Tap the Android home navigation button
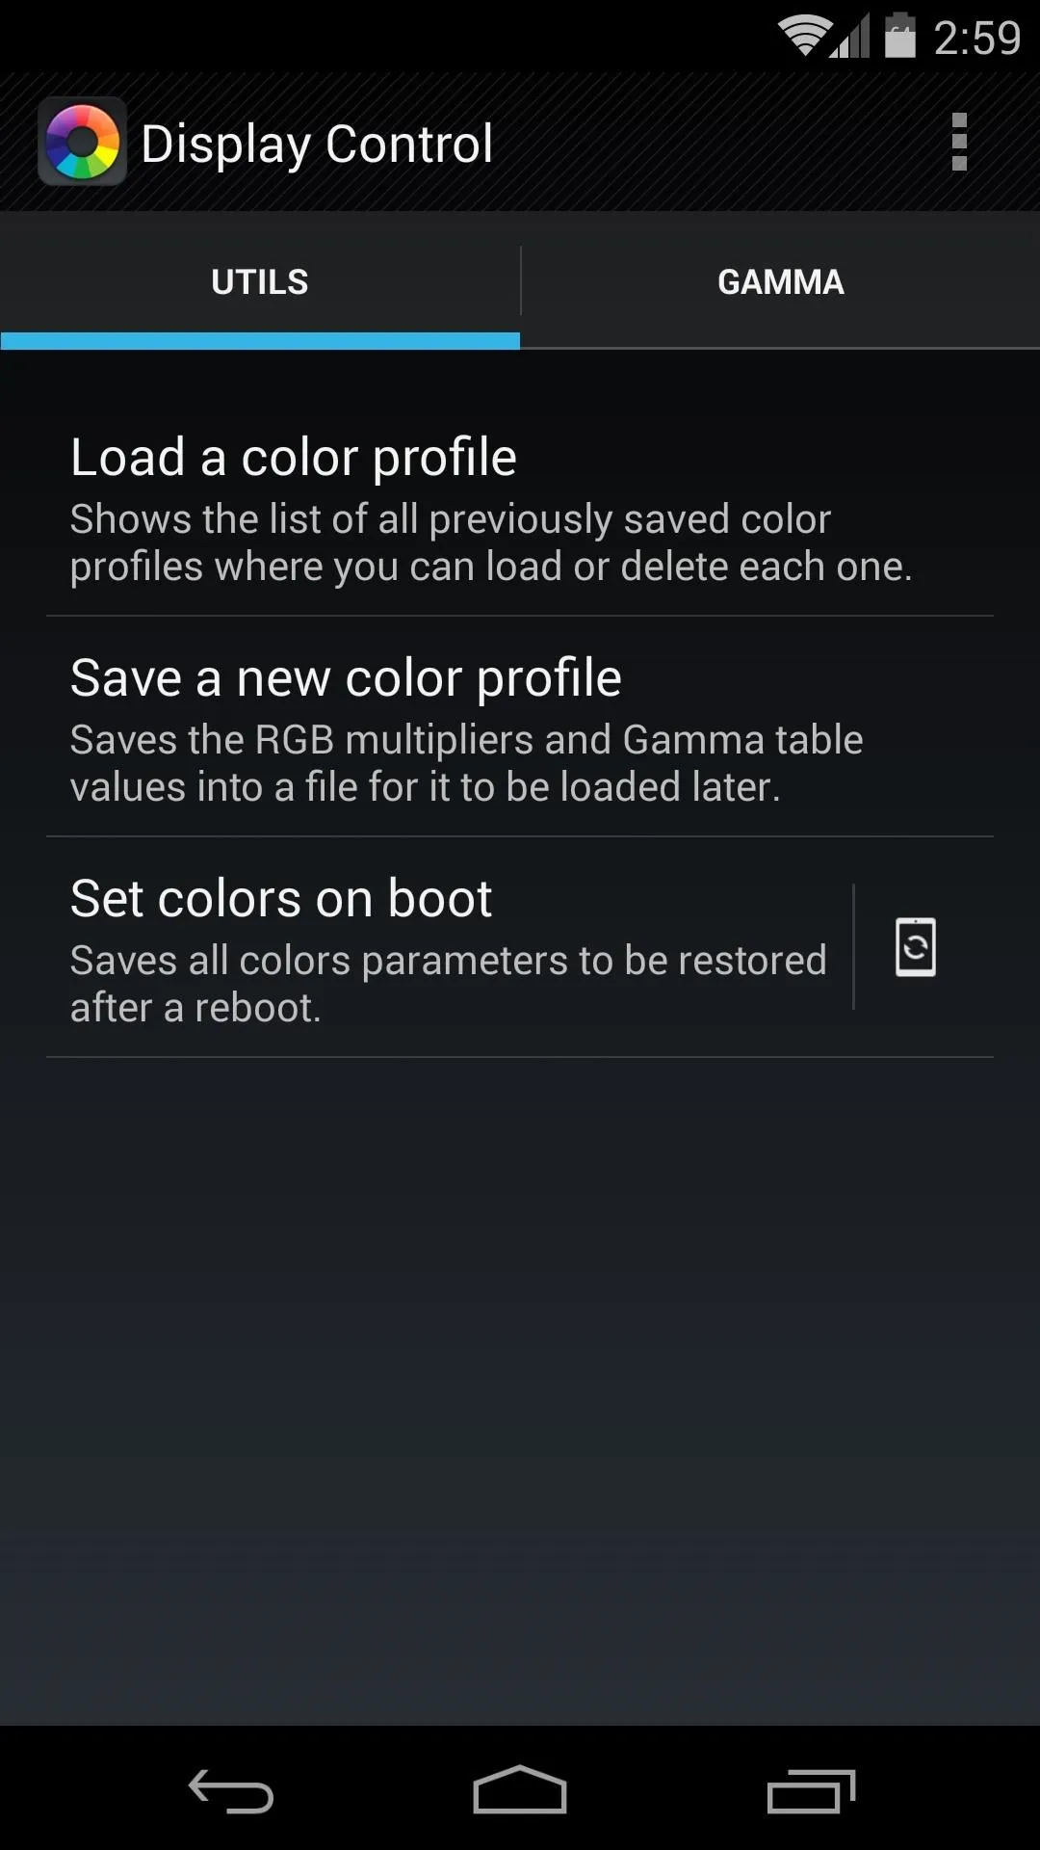 (x=520, y=1789)
